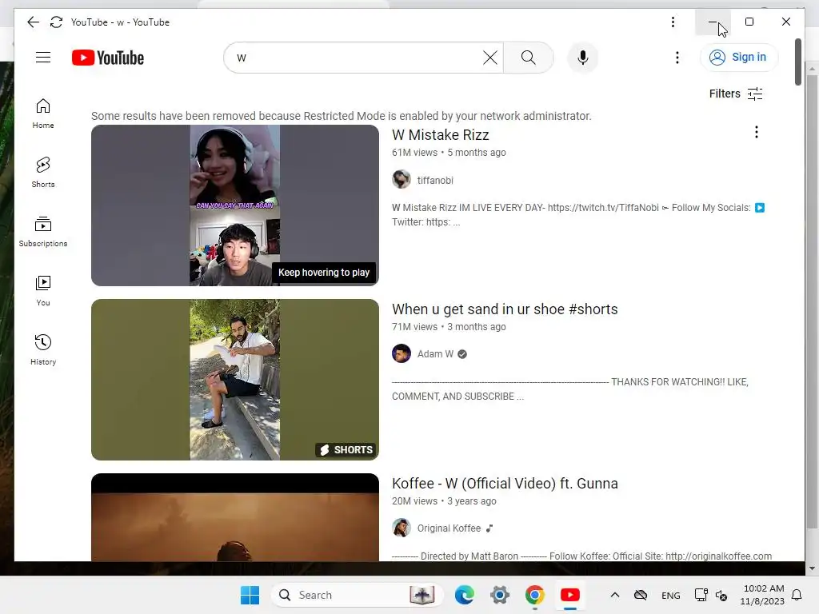Click the page vertical scrollbar thumb
Viewport: 819px width, 614px height.
click(x=797, y=62)
